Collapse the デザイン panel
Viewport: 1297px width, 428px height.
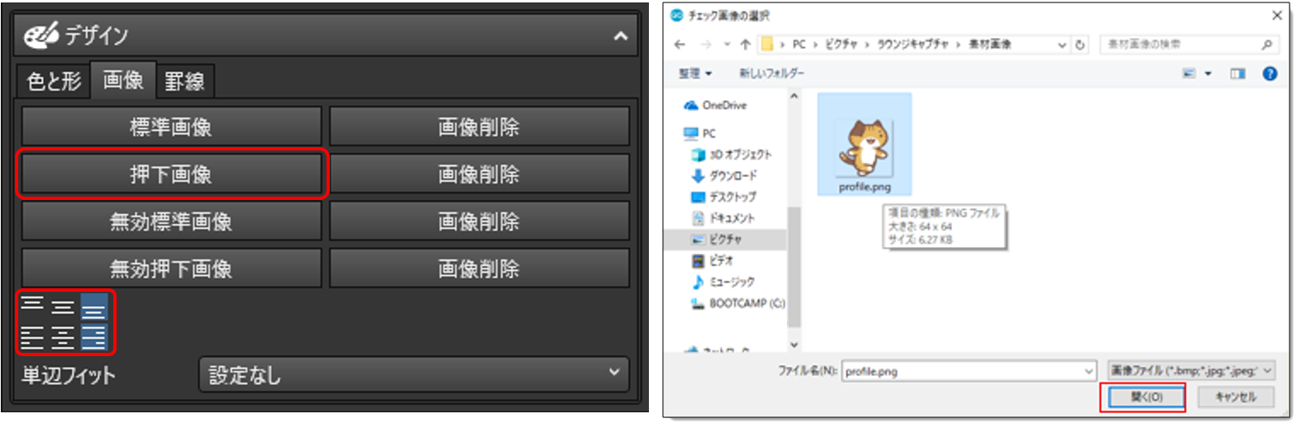coord(620,36)
